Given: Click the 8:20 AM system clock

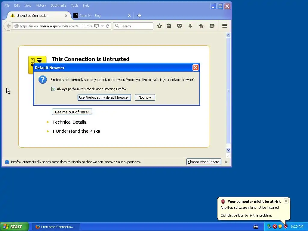Looking at the screenshot, I should [297, 226].
